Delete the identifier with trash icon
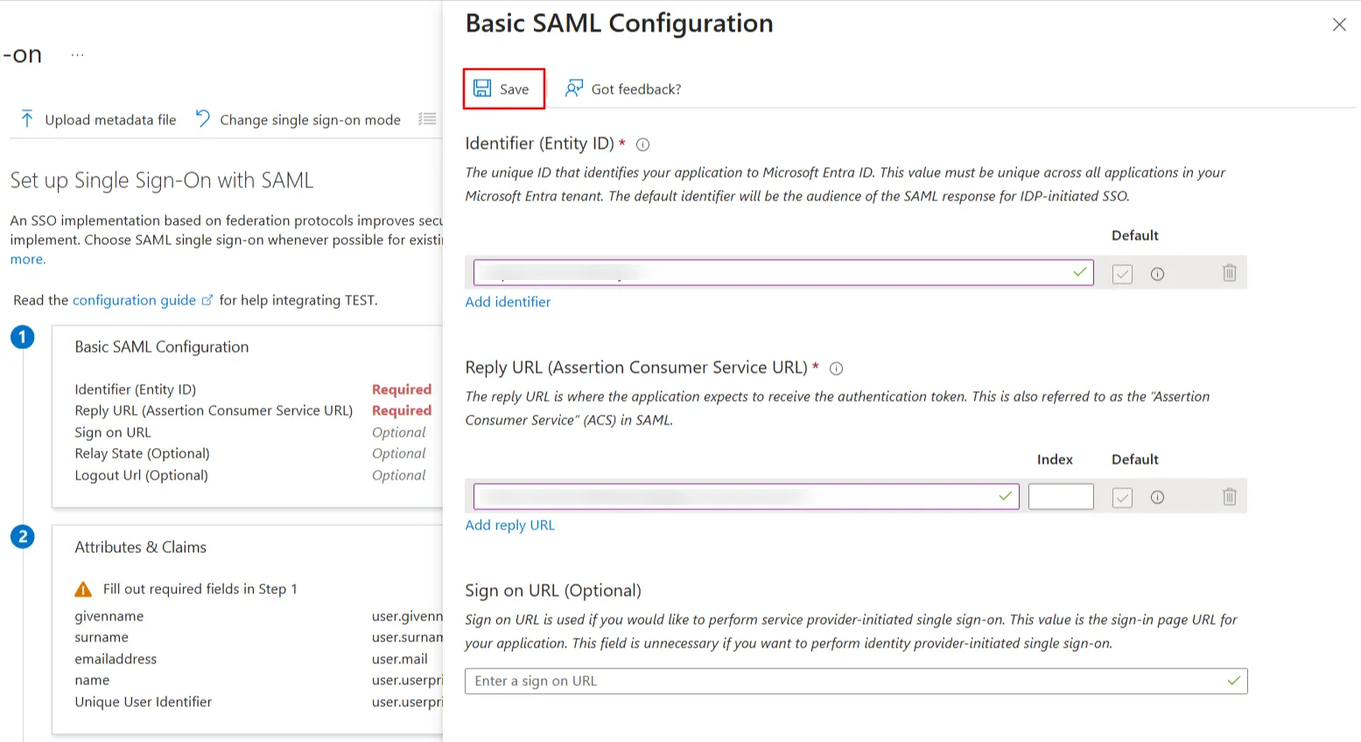1361x742 pixels. click(x=1229, y=273)
